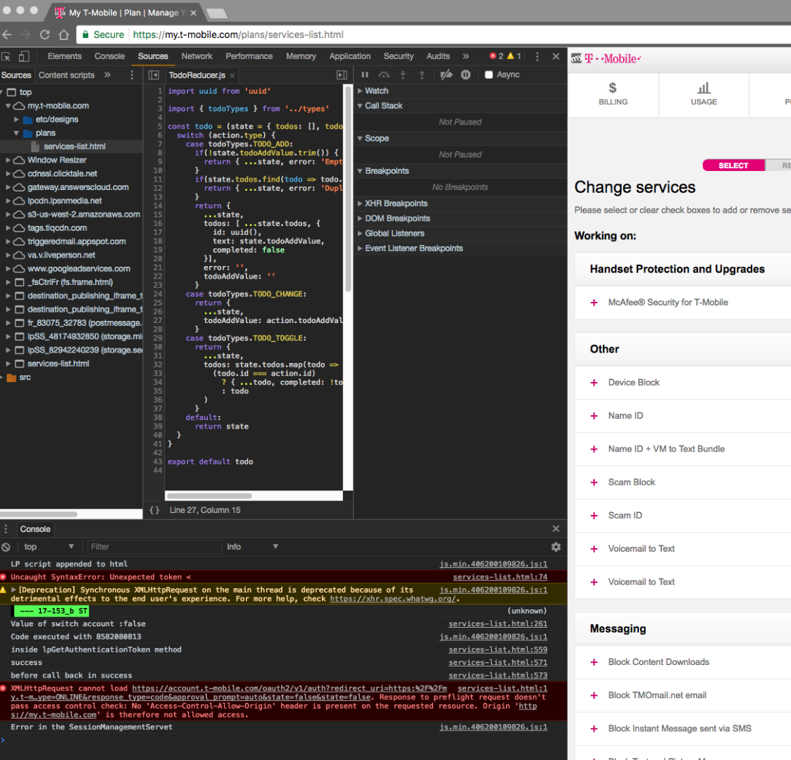Add McAfee Security for T-Mobile service
This screenshot has width=791, height=760.
(x=594, y=303)
